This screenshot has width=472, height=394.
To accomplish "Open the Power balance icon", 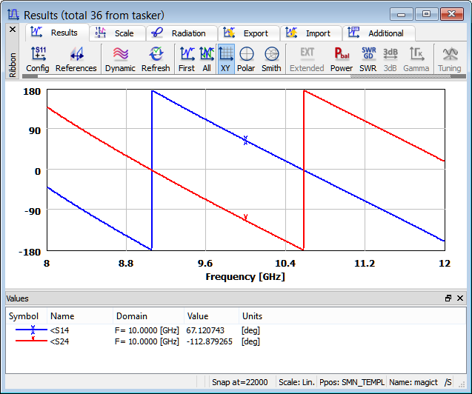I will 342,59.
